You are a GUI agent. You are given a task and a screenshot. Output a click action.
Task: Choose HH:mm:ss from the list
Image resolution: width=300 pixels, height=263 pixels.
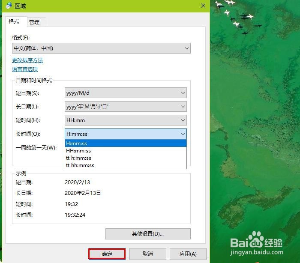[x=126, y=151]
